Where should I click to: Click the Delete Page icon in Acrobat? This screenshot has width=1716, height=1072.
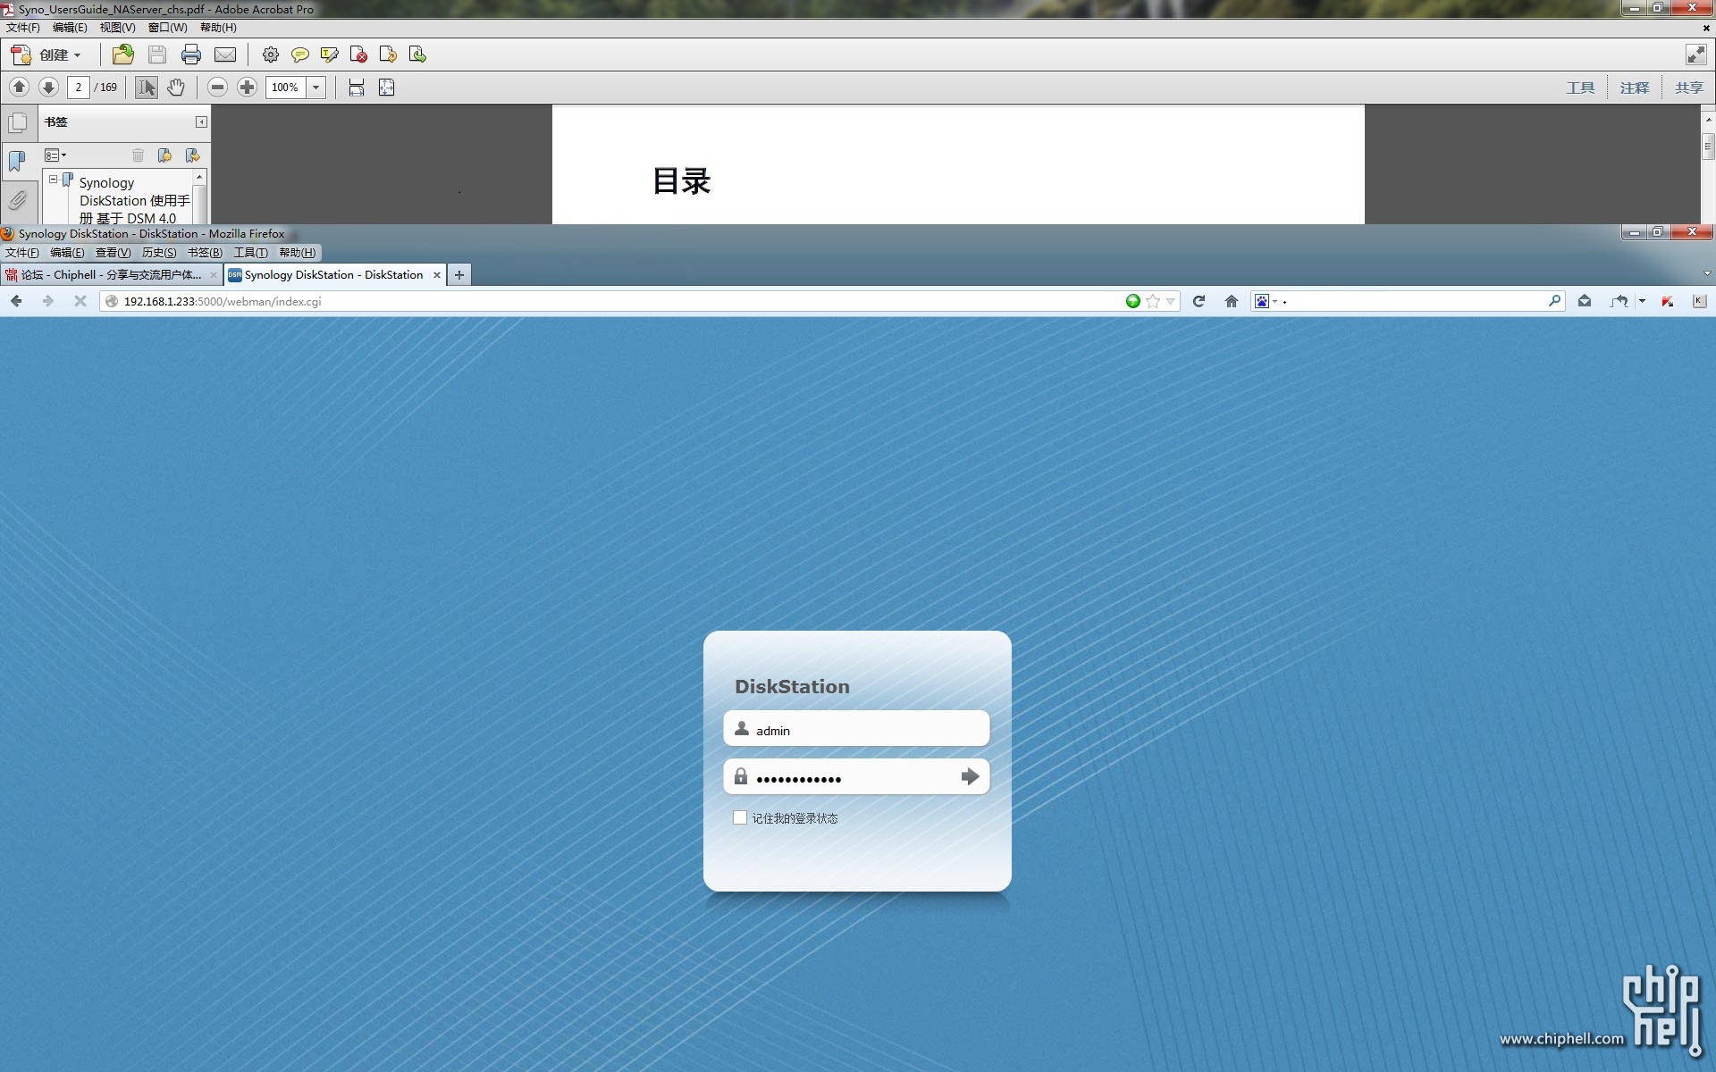358,54
